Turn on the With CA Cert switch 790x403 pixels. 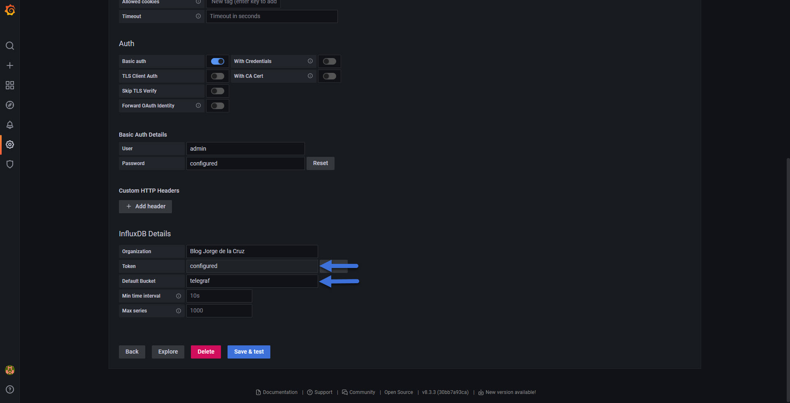pos(330,76)
